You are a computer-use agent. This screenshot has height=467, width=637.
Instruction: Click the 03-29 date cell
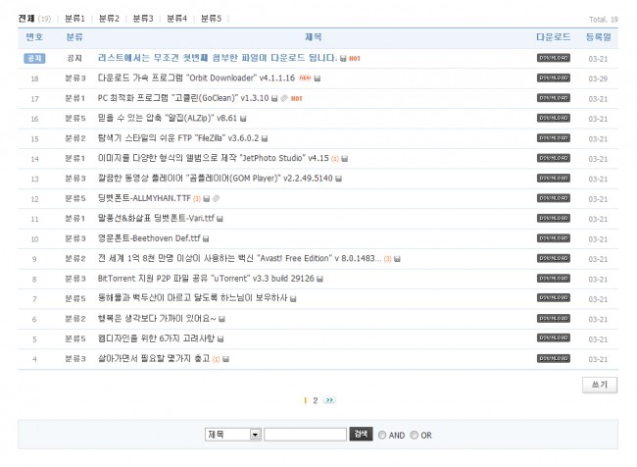click(598, 78)
